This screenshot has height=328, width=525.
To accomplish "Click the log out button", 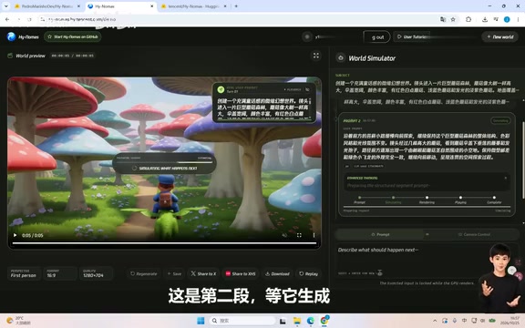I will pyautogui.click(x=377, y=36).
